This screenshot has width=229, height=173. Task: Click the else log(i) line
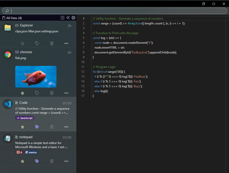click(x=101, y=91)
